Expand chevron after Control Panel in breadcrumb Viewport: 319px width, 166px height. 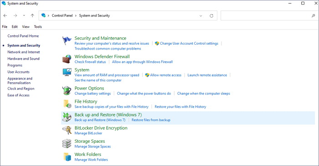(x=76, y=15)
